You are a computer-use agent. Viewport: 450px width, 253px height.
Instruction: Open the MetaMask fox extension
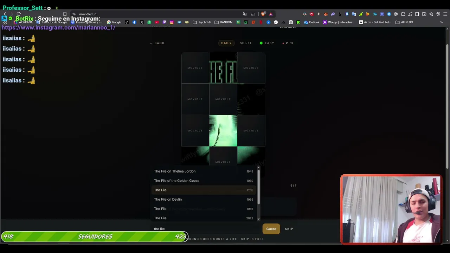(x=326, y=14)
